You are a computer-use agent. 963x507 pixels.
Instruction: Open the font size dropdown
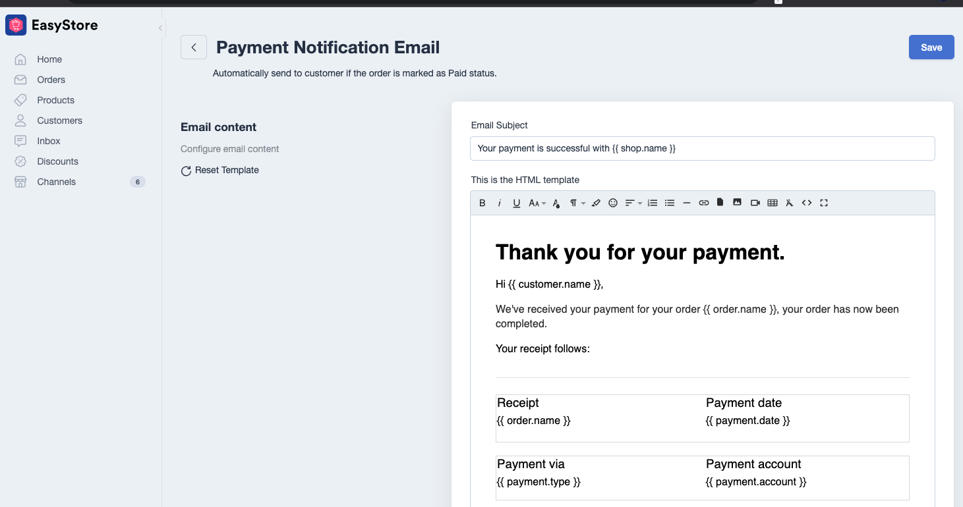537,203
